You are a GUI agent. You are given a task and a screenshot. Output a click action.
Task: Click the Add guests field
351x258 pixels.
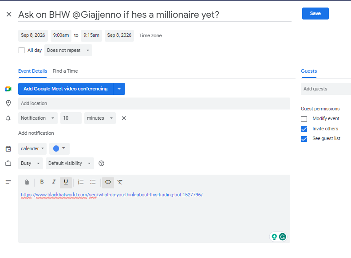click(x=326, y=89)
